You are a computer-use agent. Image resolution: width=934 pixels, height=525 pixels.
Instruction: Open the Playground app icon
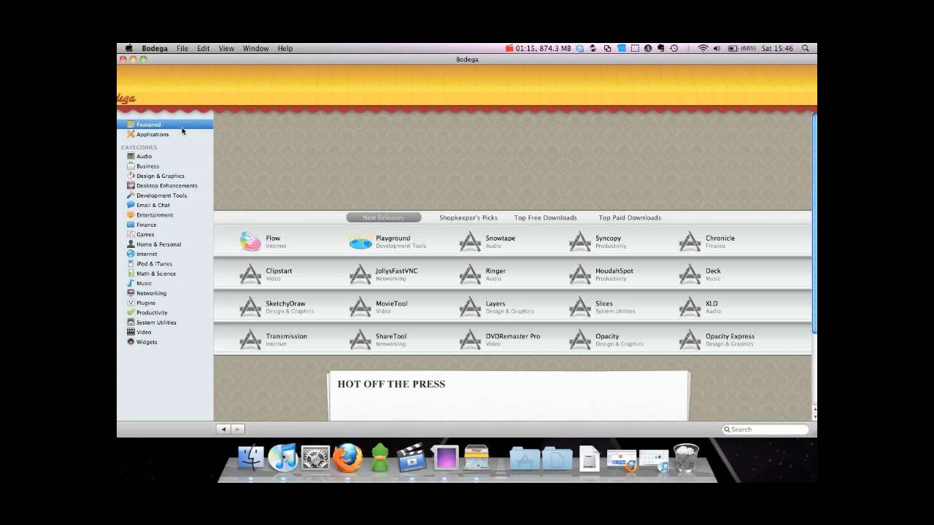tap(360, 241)
